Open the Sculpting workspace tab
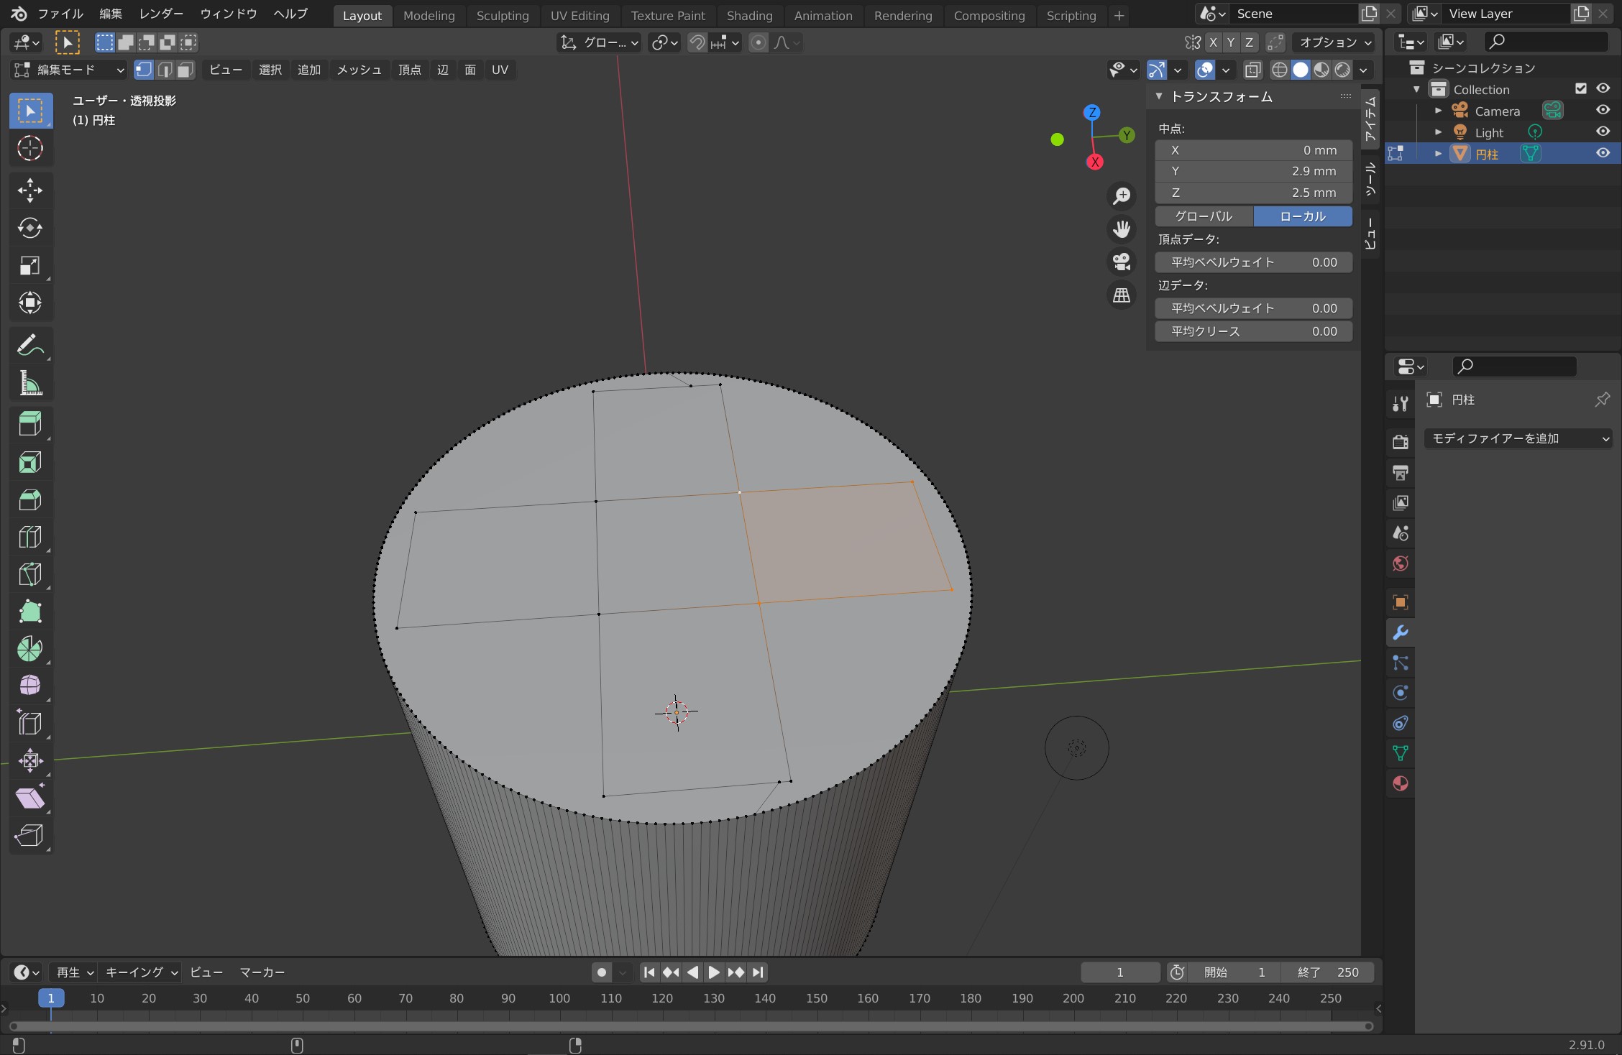Image resolution: width=1622 pixels, height=1055 pixels. [502, 15]
